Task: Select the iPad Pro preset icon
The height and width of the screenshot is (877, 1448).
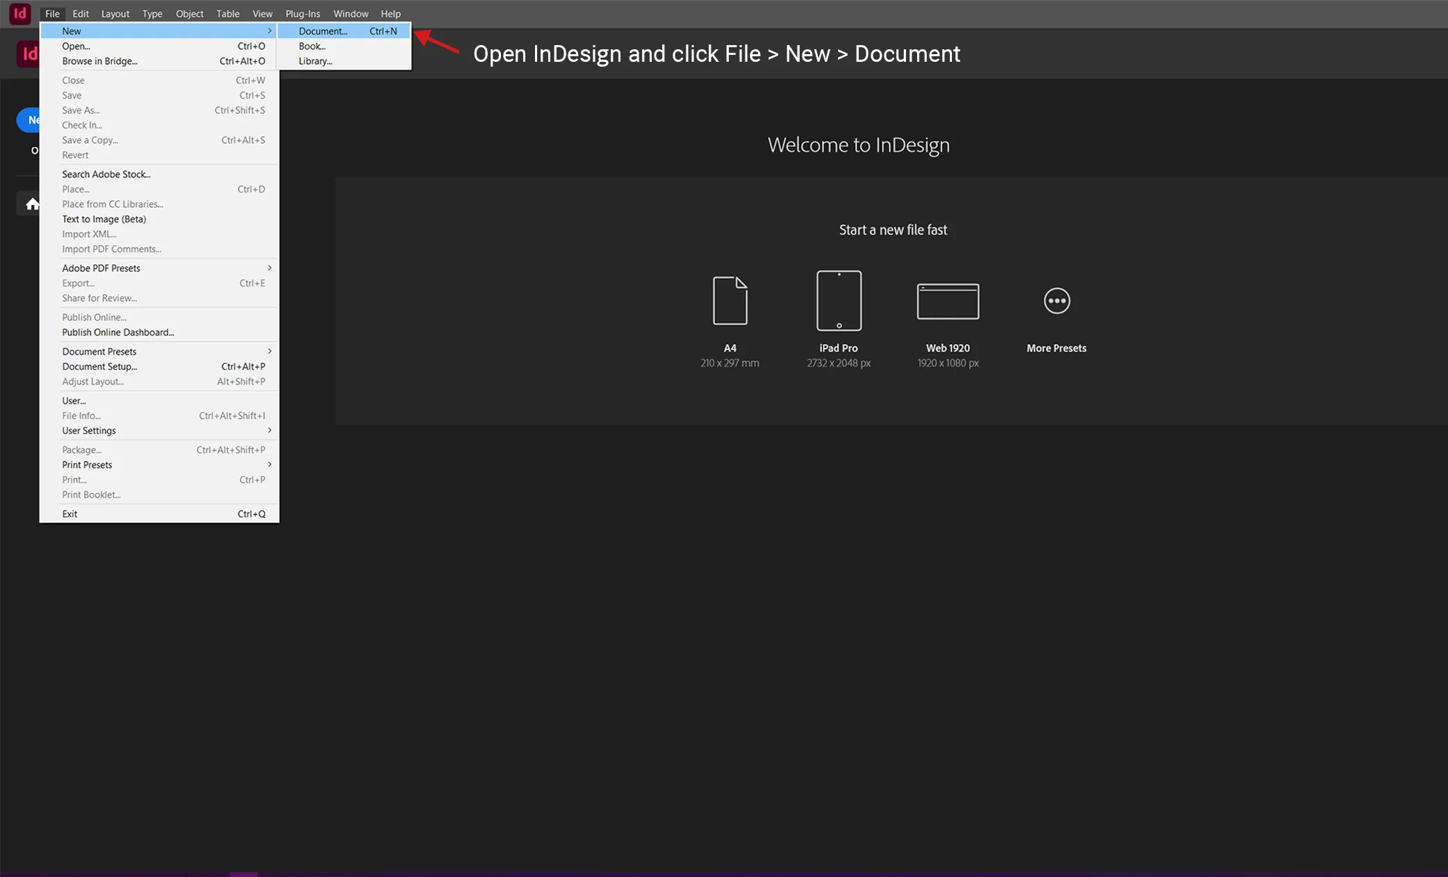Action: 839,301
